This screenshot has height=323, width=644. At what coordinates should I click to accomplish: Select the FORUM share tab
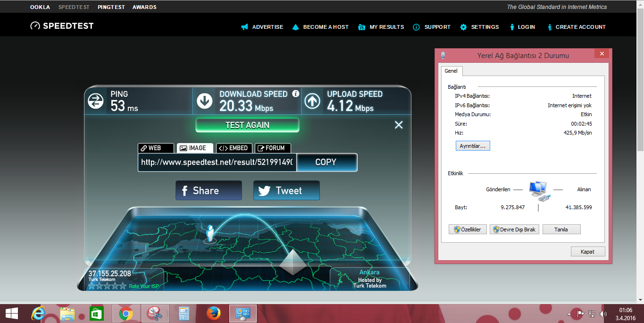(273, 148)
